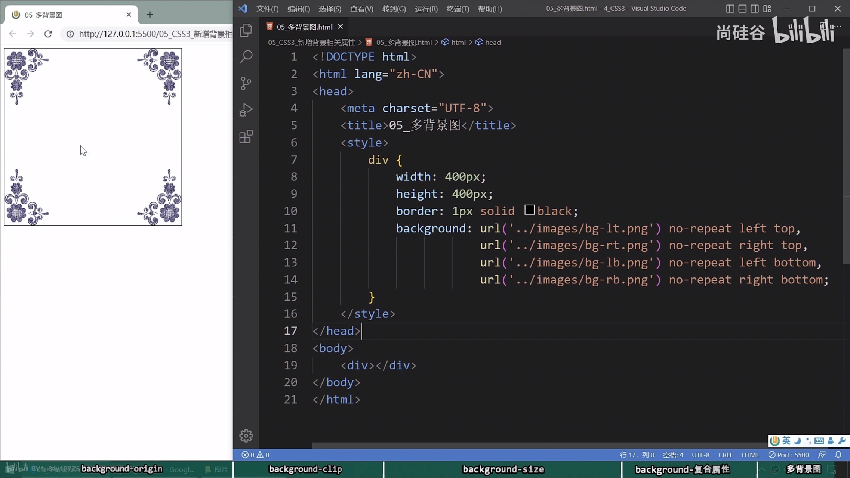This screenshot has height=478, width=850.
Task: Open the 终端(T) menu
Action: (x=458, y=9)
